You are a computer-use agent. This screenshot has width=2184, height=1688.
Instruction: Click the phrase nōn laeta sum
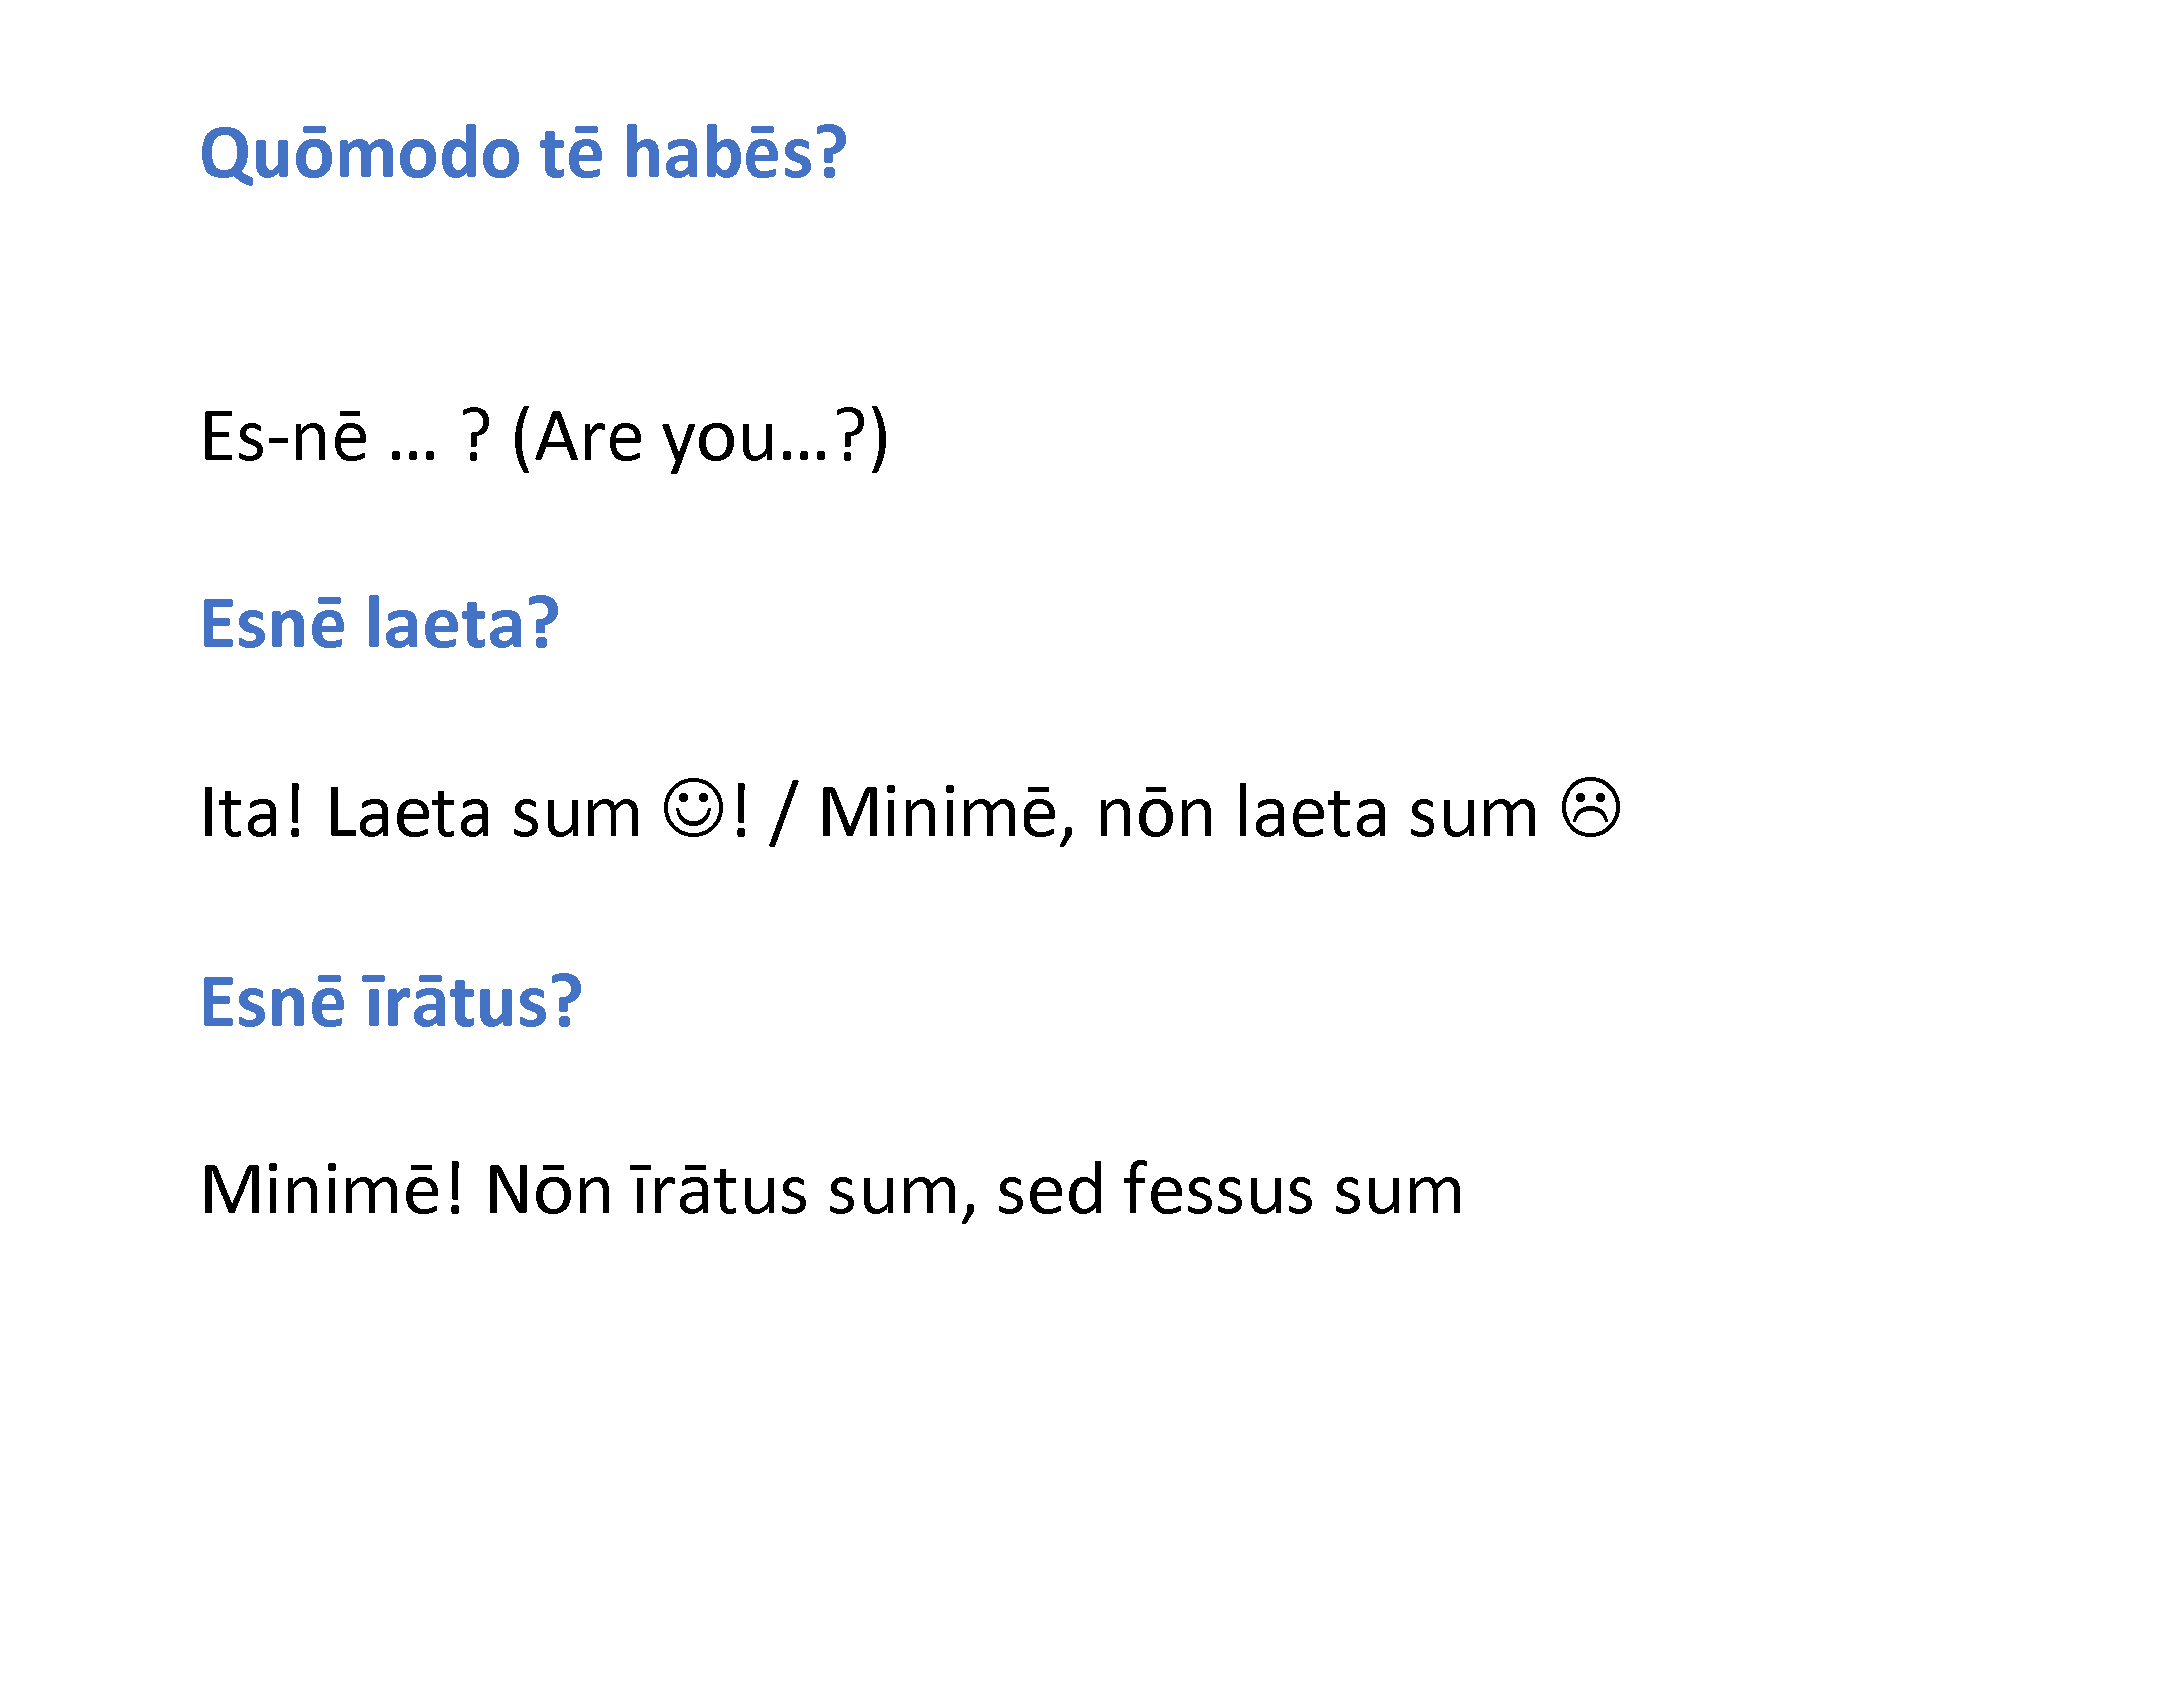1317,812
